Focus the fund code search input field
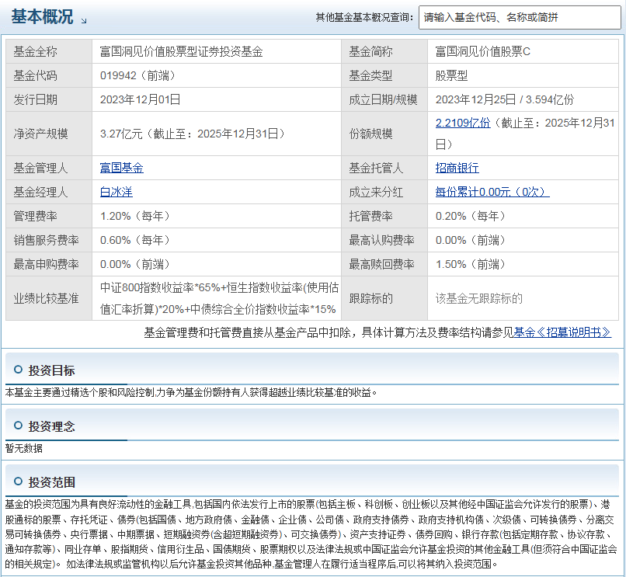 click(520, 17)
